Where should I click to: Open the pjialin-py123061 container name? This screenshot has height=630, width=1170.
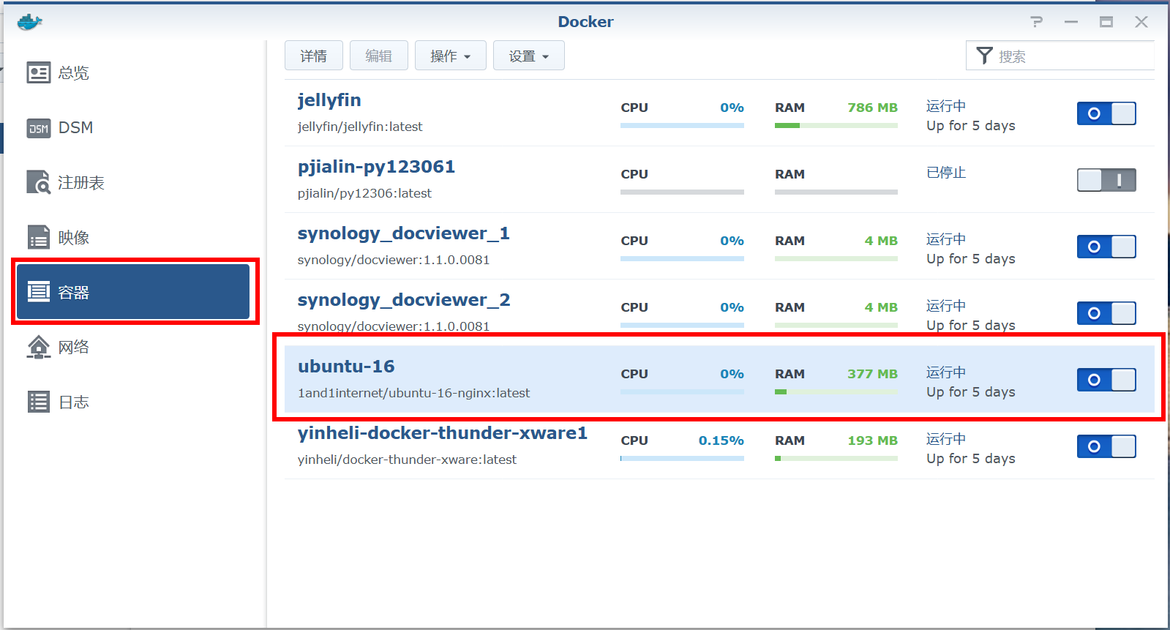[x=376, y=167]
